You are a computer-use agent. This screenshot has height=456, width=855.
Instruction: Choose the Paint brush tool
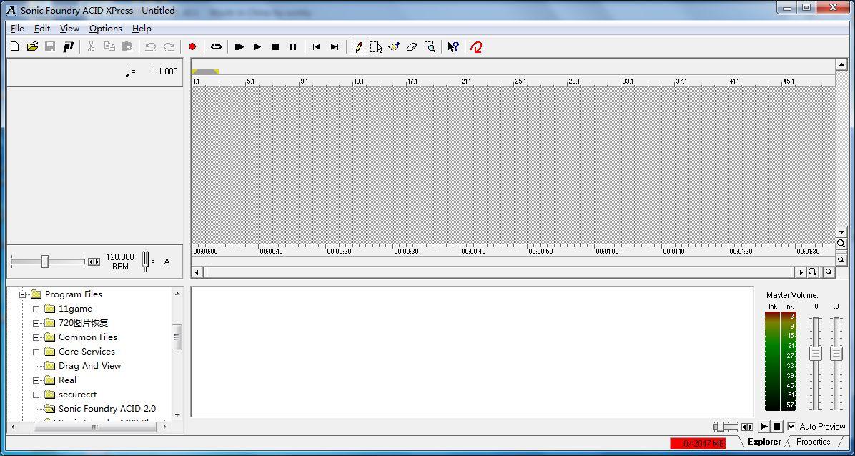pos(394,47)
